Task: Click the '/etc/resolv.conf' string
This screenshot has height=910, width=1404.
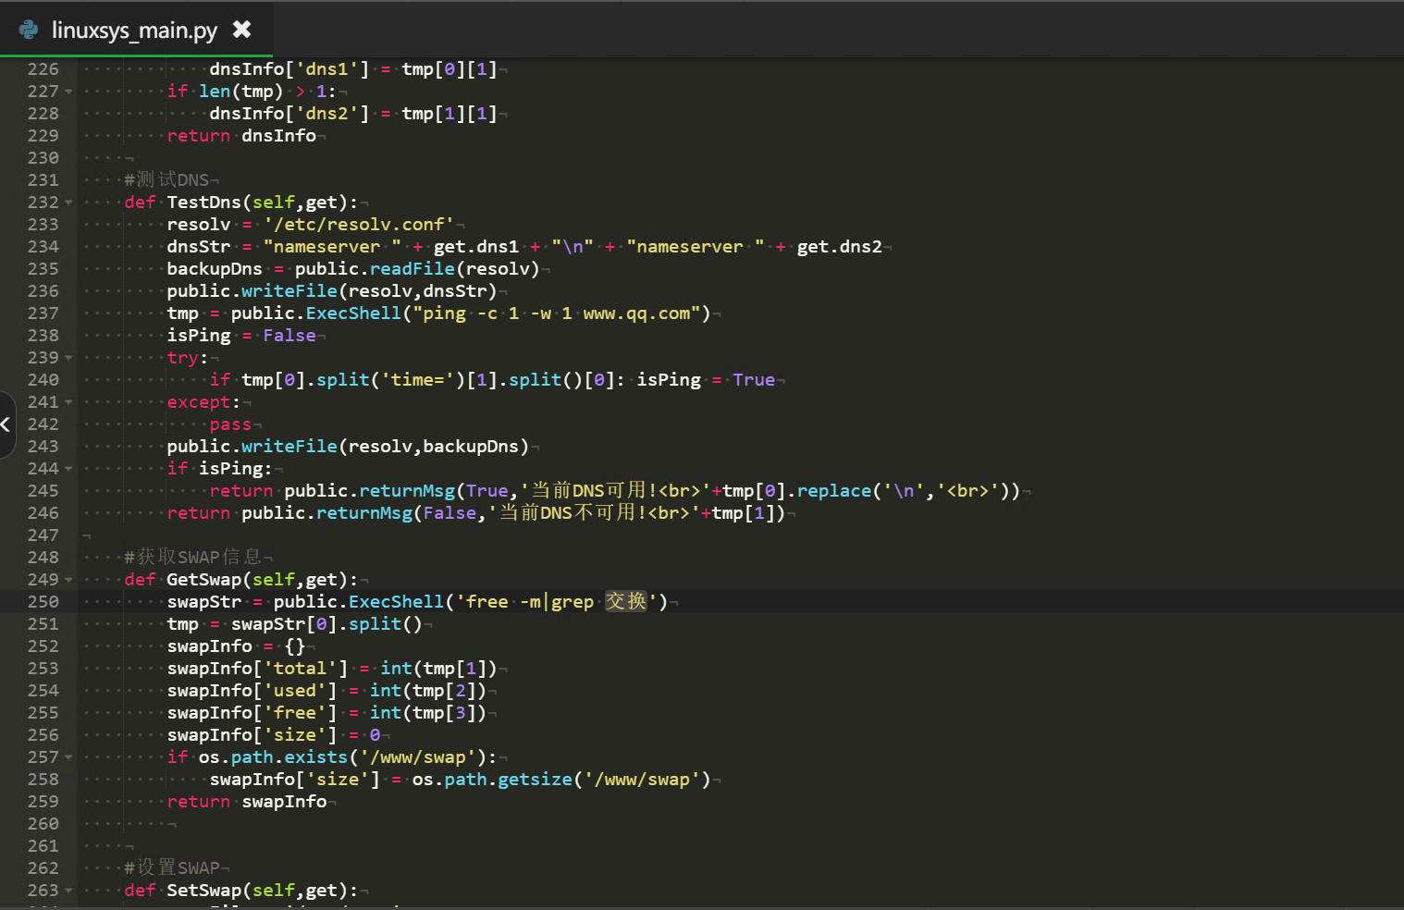Action: [x=359, y=225]
